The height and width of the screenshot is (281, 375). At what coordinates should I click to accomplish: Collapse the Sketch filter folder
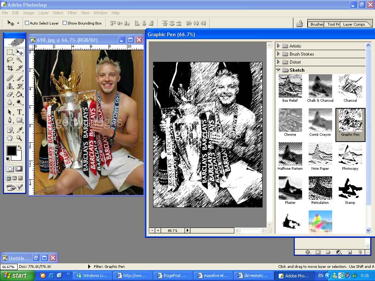click(278, 70)
